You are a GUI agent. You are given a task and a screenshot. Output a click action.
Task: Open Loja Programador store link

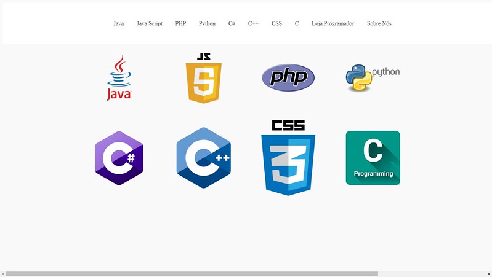[333, 23]
